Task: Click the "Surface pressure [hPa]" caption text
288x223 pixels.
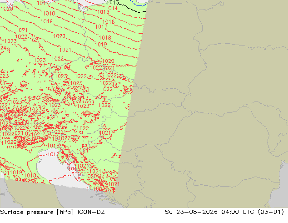Action: [37, 212]
